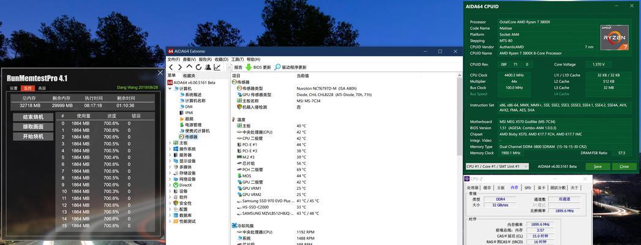The width and height of the screenshot is (641, 245).
Task: Select IPMI in the tree
Action: 186,113
